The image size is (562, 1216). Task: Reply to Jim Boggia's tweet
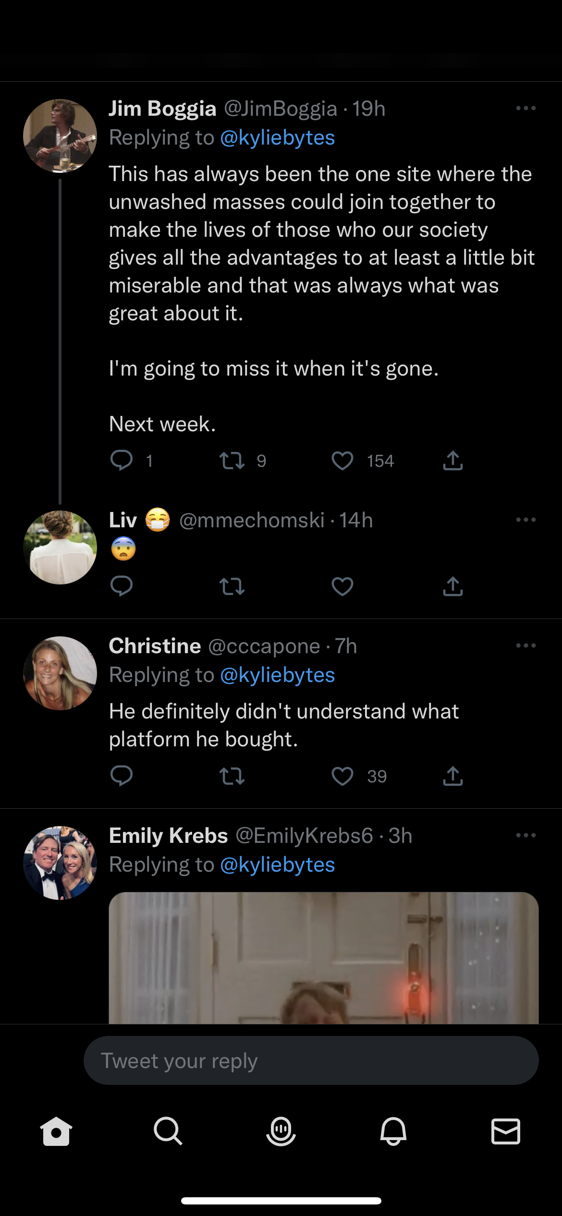122,460
